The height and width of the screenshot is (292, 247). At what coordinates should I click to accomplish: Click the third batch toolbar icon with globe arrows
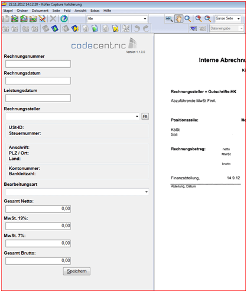point(24,19)
